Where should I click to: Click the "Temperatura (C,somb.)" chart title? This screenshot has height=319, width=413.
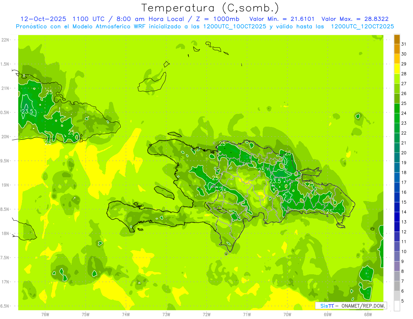[x=210, y=8]
